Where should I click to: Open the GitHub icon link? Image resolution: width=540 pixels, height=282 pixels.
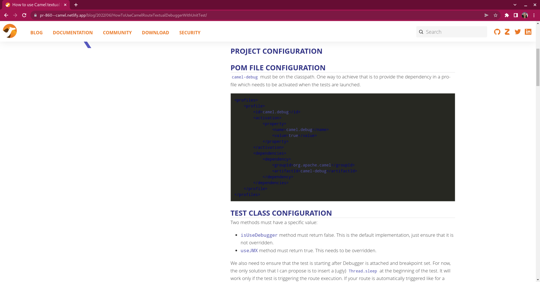coord(497,32)
